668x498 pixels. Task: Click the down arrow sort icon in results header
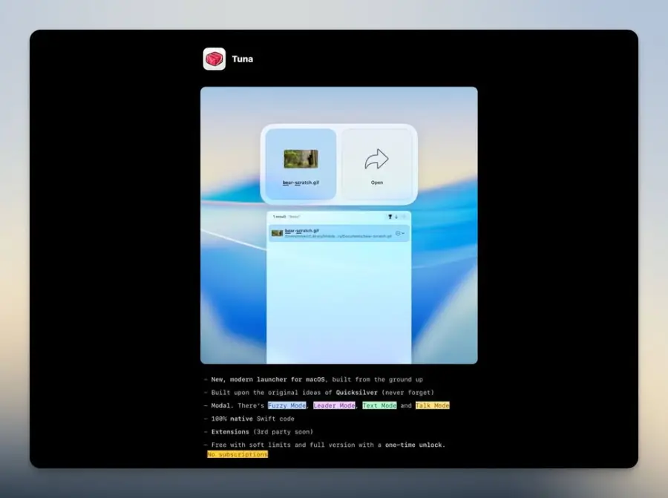click(x=396, y=217)
